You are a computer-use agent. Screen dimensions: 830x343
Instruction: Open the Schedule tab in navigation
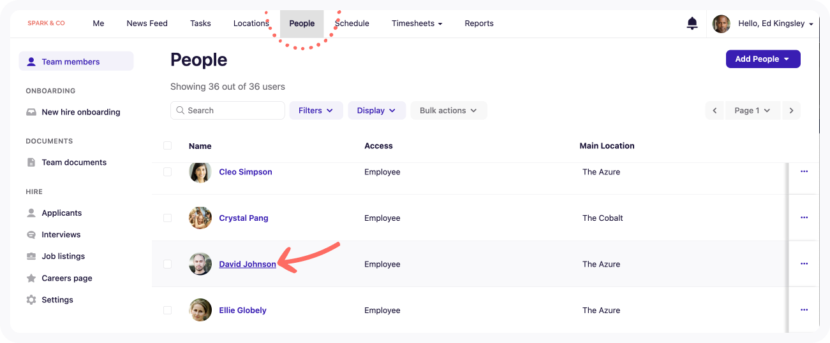352,24
